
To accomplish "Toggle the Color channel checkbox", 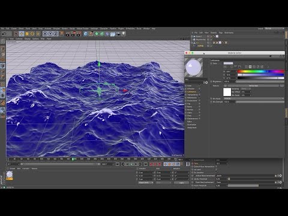I will 199,86.
